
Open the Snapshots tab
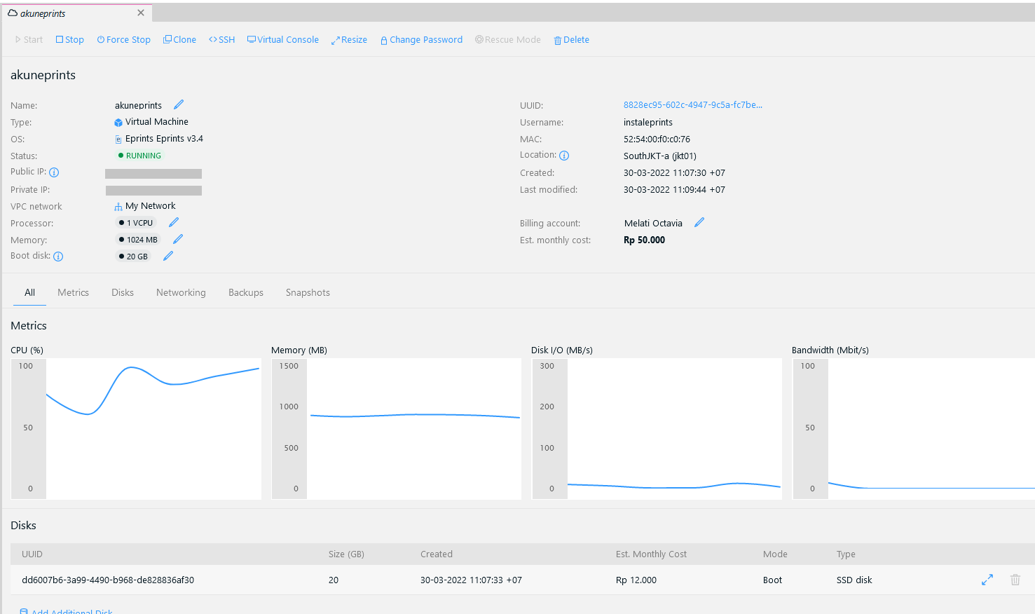[x=308, y=292]
